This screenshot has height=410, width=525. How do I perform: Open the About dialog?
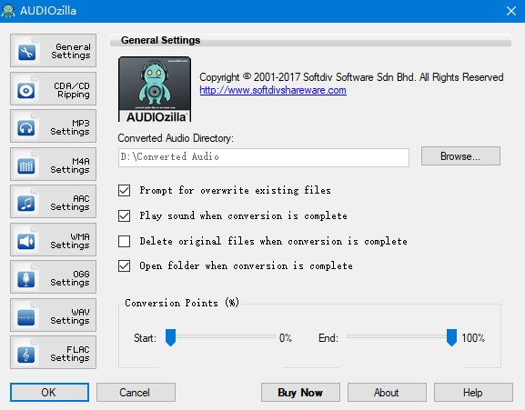387,393
